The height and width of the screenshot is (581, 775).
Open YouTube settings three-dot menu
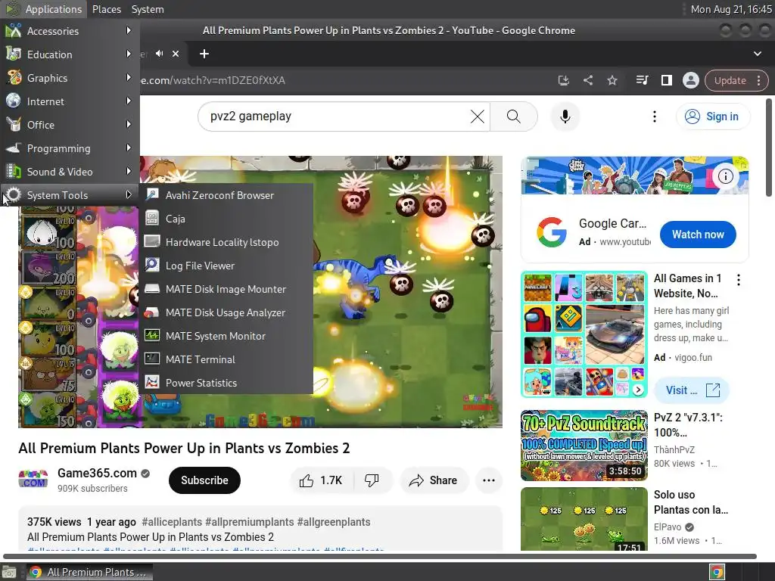coord(655,117)
